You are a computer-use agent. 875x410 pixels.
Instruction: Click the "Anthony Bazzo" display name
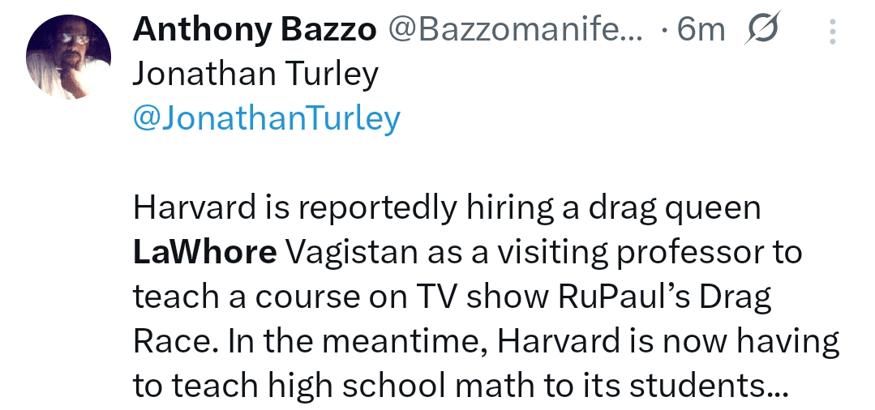pyautogui.click(x=255, y=31)
